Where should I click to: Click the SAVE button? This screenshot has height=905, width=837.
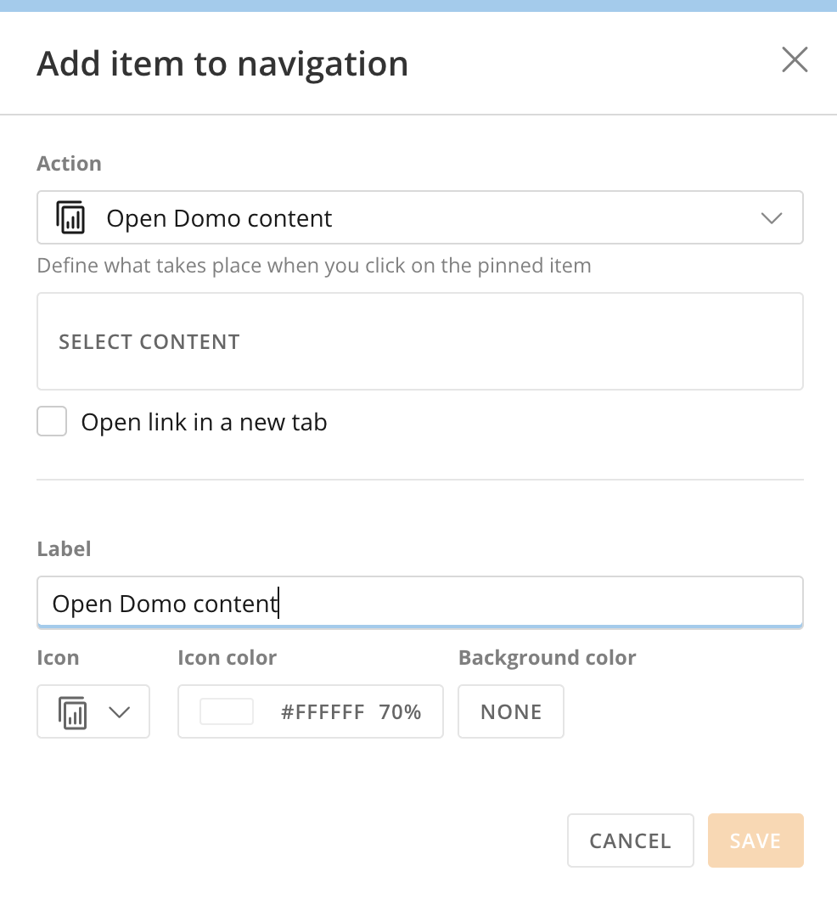click(x=756, y=840)
